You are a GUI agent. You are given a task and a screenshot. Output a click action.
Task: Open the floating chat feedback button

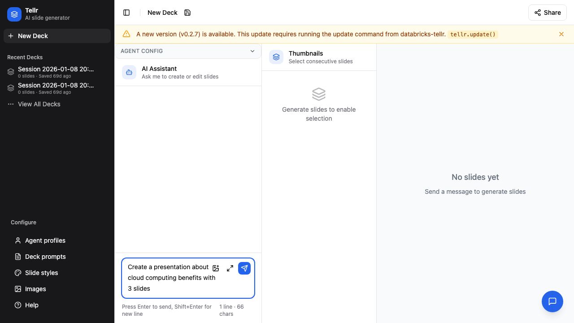coord(552,301)
